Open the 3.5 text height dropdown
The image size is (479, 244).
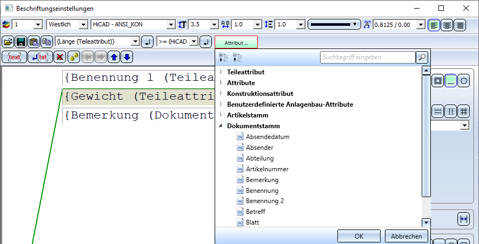(215, 25)
